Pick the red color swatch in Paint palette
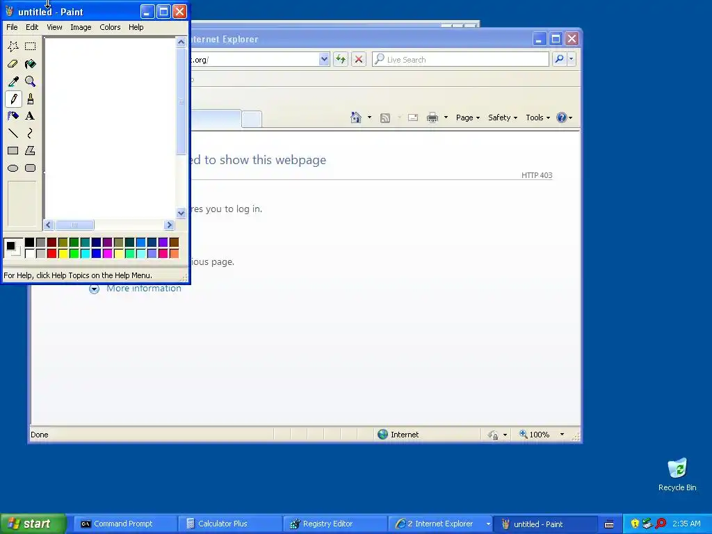This screenshot has width=712, height=534. pyautogui.click(x=51, y=253)
